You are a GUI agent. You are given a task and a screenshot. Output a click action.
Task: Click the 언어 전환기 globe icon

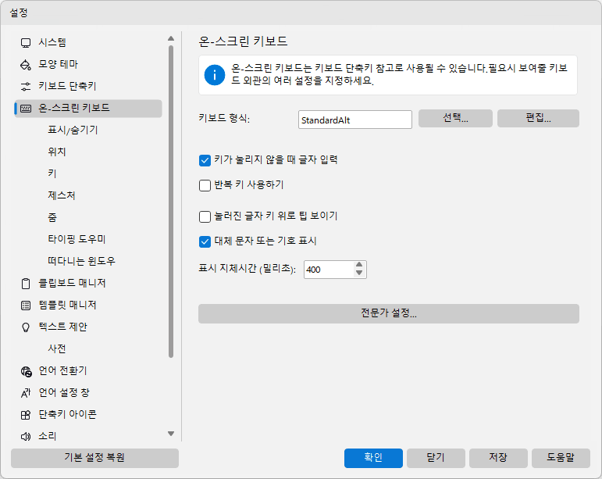pos(26,371)
